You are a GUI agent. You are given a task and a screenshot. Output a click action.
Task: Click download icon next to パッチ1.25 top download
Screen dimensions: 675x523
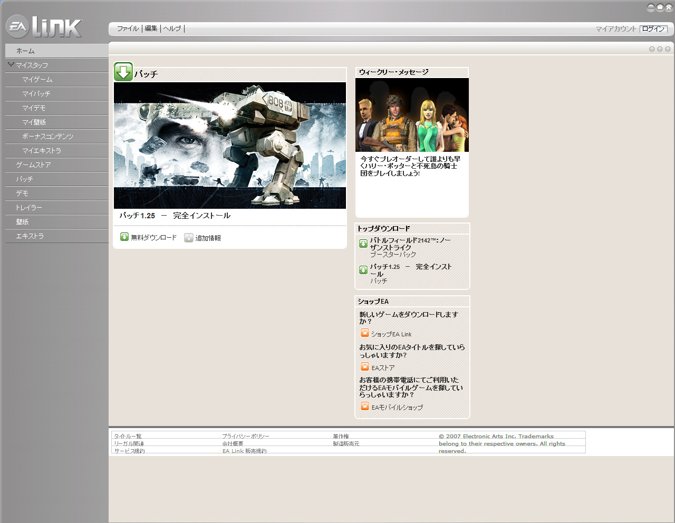(363, 270)
